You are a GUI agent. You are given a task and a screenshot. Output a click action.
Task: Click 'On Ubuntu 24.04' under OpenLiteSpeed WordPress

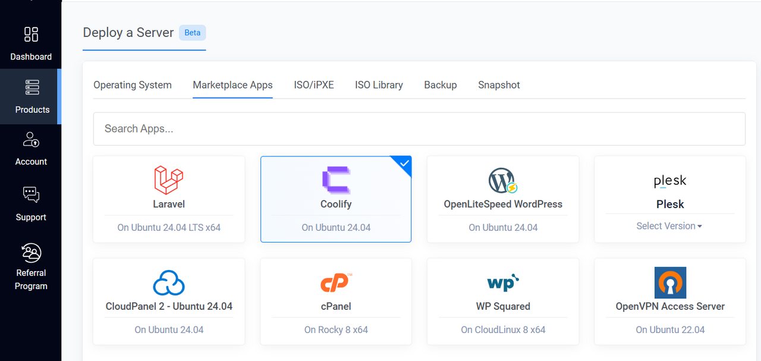[x=503, y=227]
